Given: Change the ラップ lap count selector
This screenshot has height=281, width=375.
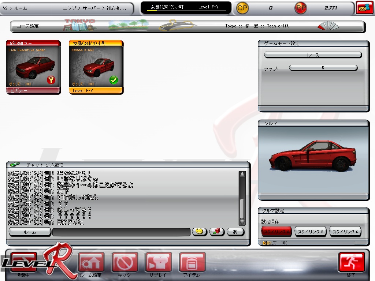Looking at the screenshot, I should 323,68.
